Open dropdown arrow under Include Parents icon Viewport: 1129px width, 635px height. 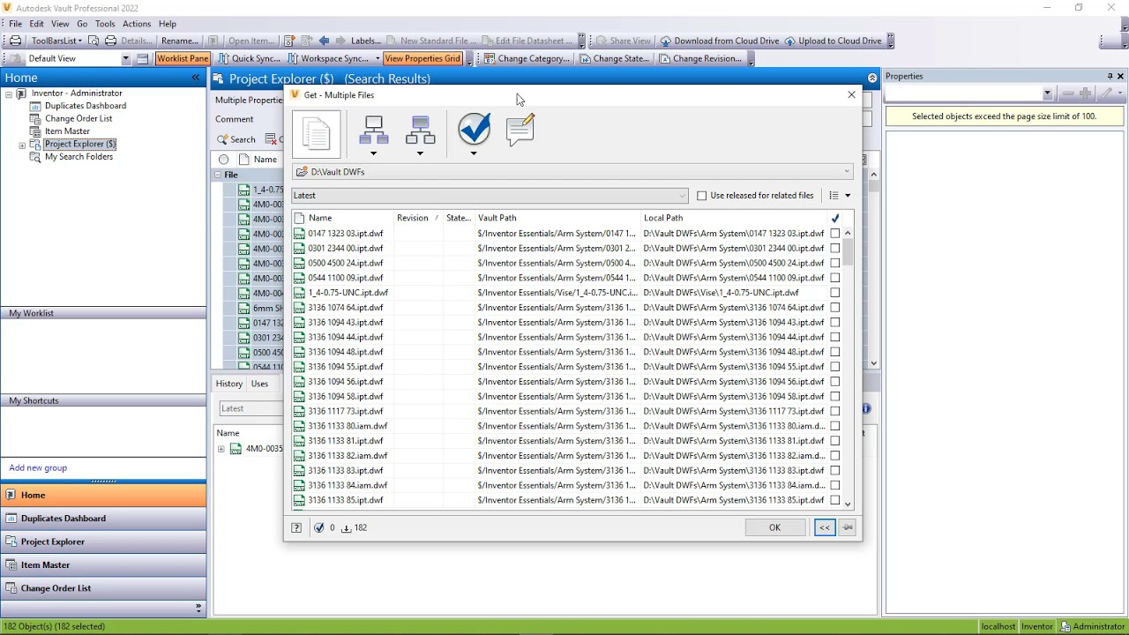(x=420, y=153)
